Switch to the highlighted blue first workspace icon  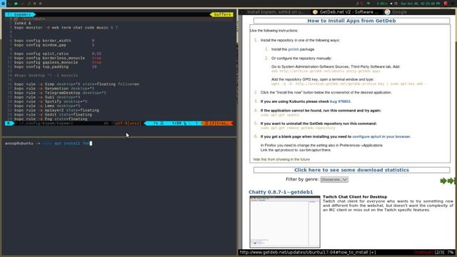tap(3, 4)
